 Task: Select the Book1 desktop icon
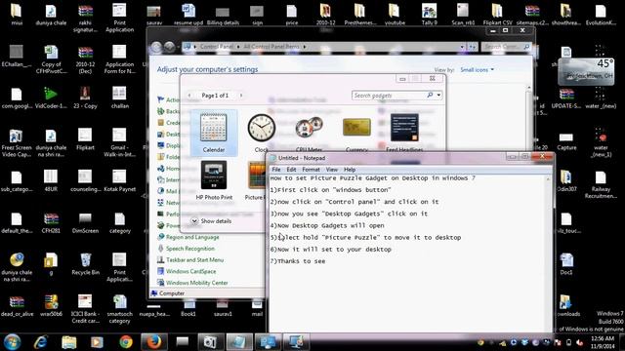click(x=188, y=308)
